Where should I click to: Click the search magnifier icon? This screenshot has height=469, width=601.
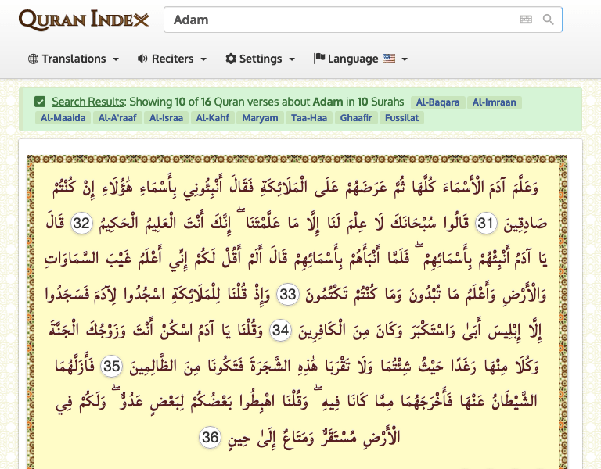pyautogui.click(x=549, y=20)
